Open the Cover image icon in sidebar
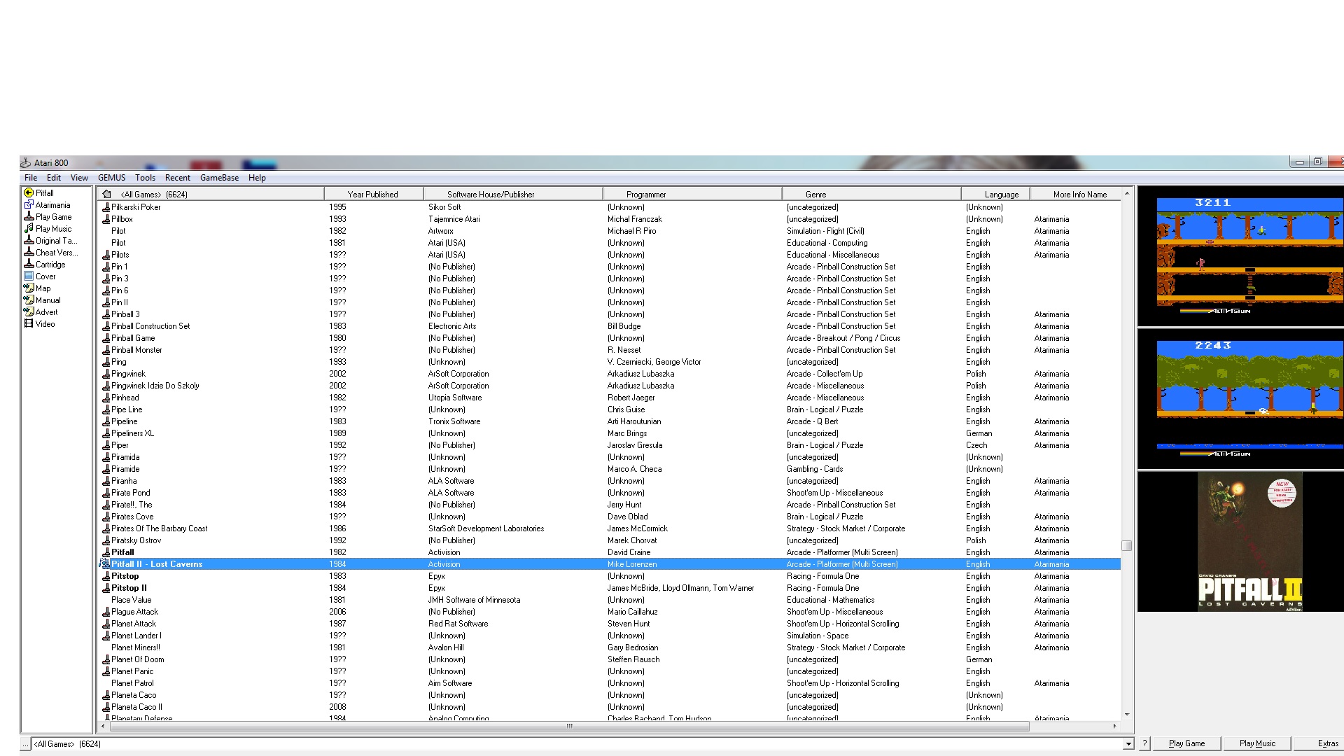1344x756 pixels. tap(29, 276)
